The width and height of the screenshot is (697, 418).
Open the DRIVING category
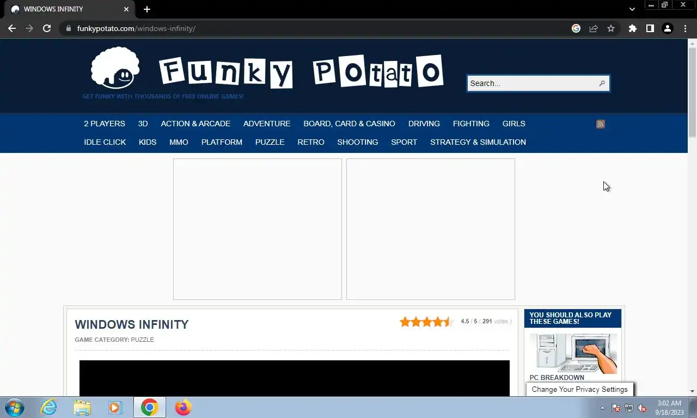coord(424,124)
